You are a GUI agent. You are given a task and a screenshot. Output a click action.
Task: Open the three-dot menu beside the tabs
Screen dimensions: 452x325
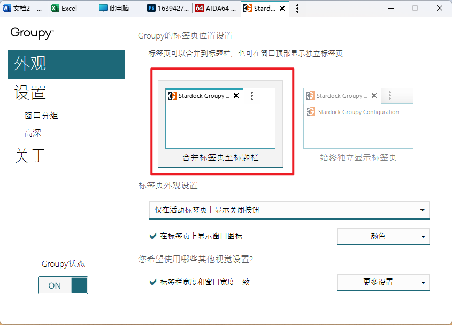pyautogui.click(x=297, y=9)
